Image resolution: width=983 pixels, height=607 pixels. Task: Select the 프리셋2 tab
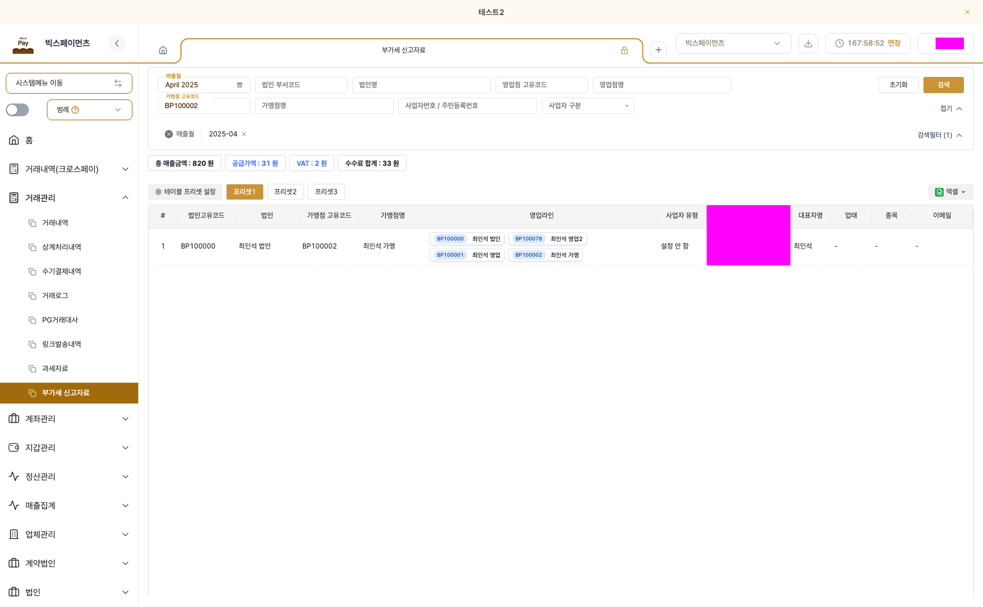(x=286, y=192)
